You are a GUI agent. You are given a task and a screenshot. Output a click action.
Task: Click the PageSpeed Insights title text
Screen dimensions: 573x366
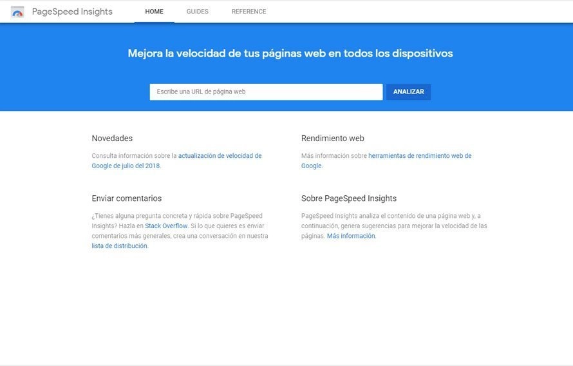72,12
